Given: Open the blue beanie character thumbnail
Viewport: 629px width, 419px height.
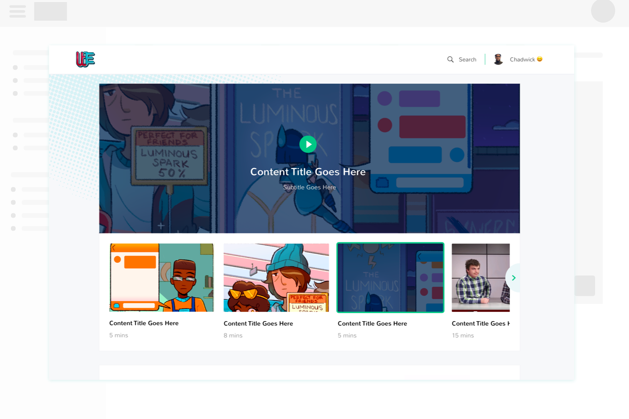Looking at the screenshot, I should [x=276, y=278].
